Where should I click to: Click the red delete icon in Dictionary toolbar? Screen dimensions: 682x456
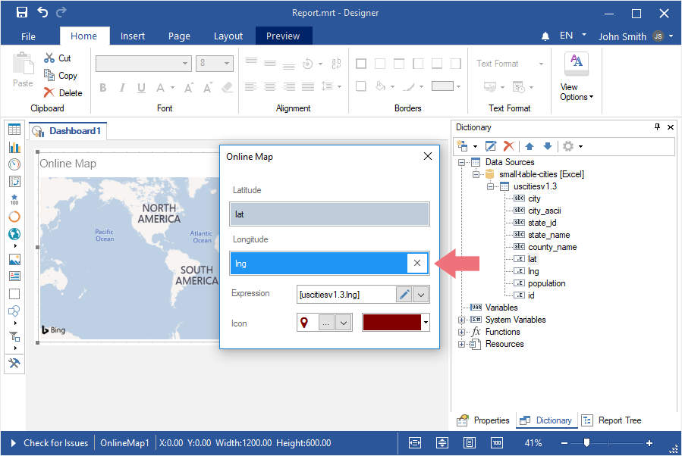(x=509, y=145)
